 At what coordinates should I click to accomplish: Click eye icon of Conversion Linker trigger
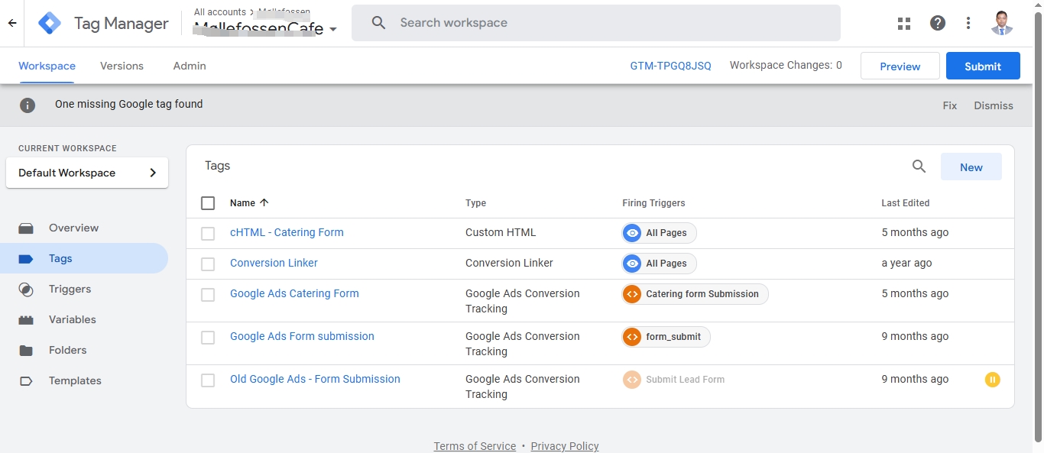coord(632,264)
